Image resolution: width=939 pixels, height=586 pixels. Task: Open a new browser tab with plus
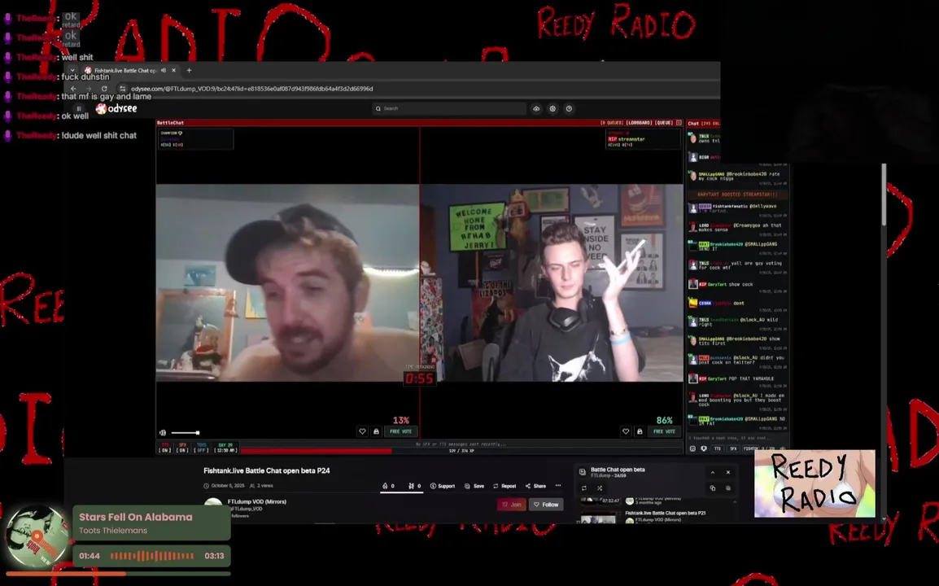click(x=190, y=70)
